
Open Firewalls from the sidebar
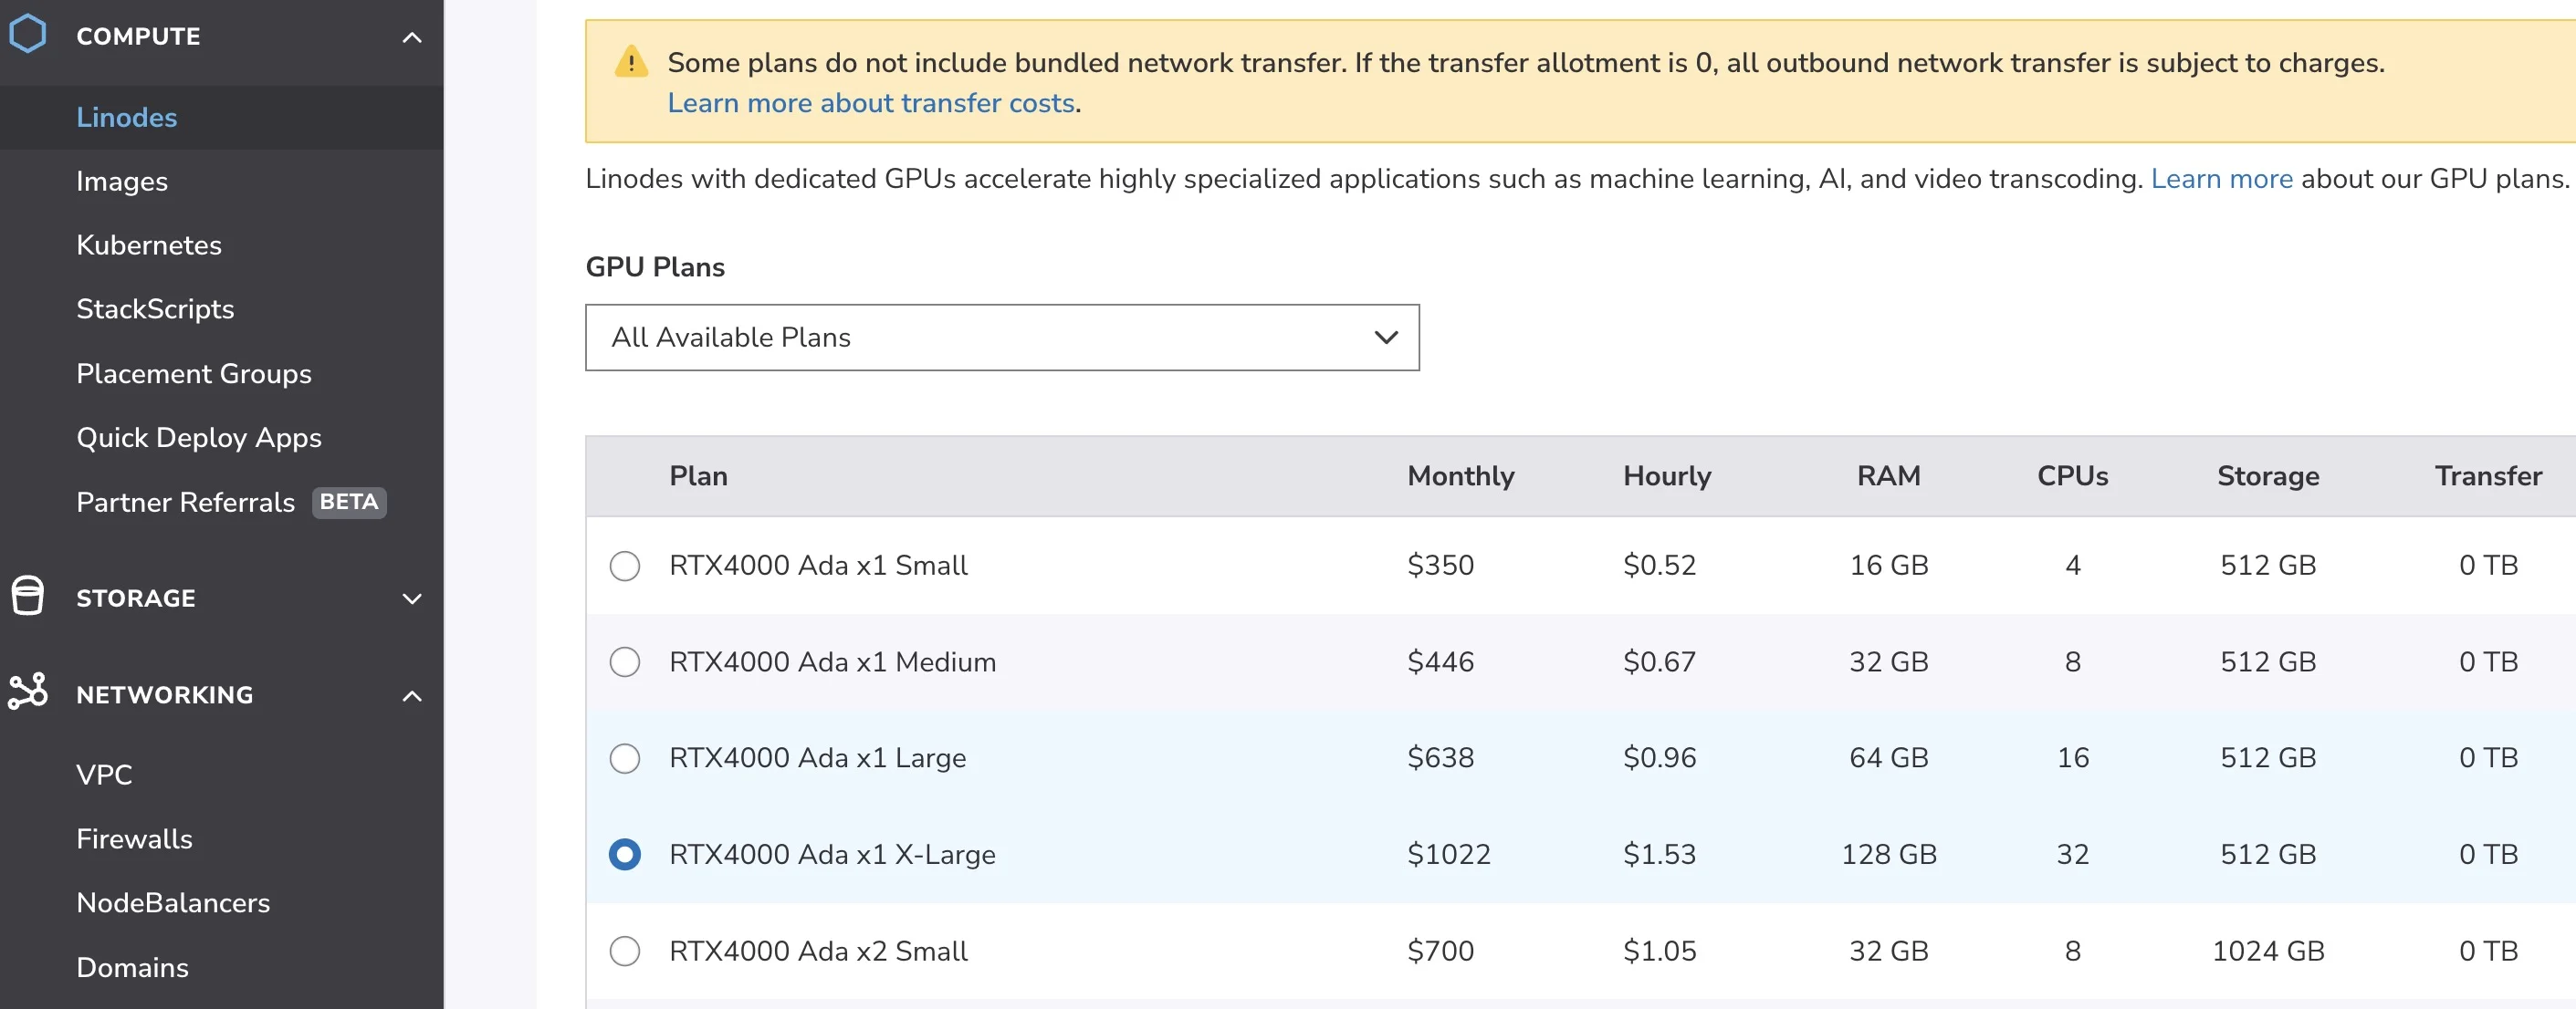[x=134, y=838]
